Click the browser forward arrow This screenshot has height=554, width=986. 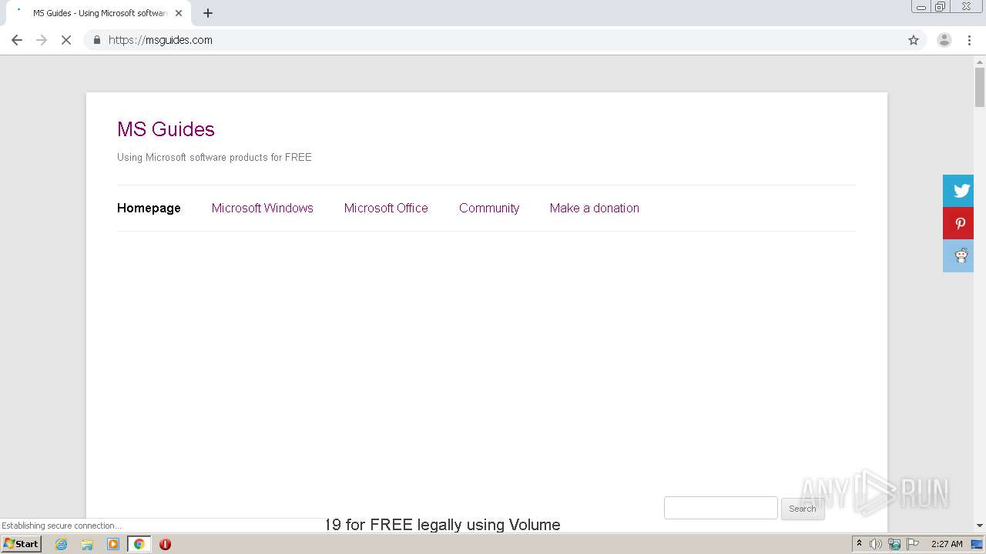click(42, 40)
